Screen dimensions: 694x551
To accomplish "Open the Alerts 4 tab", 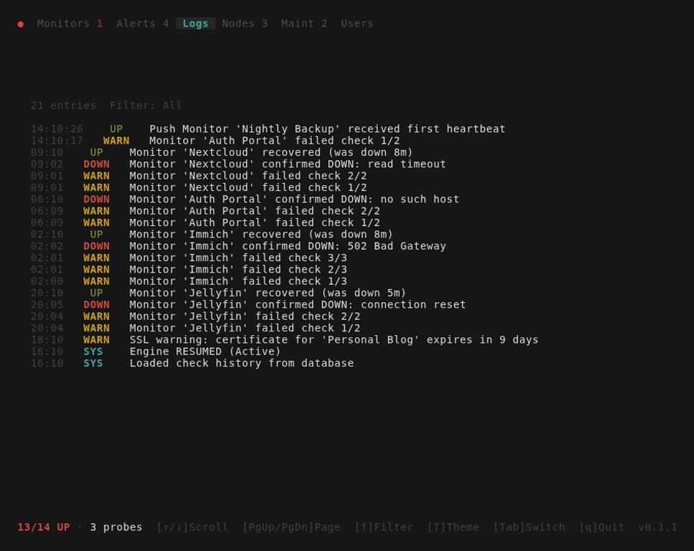I will click(x=142, y=24).
